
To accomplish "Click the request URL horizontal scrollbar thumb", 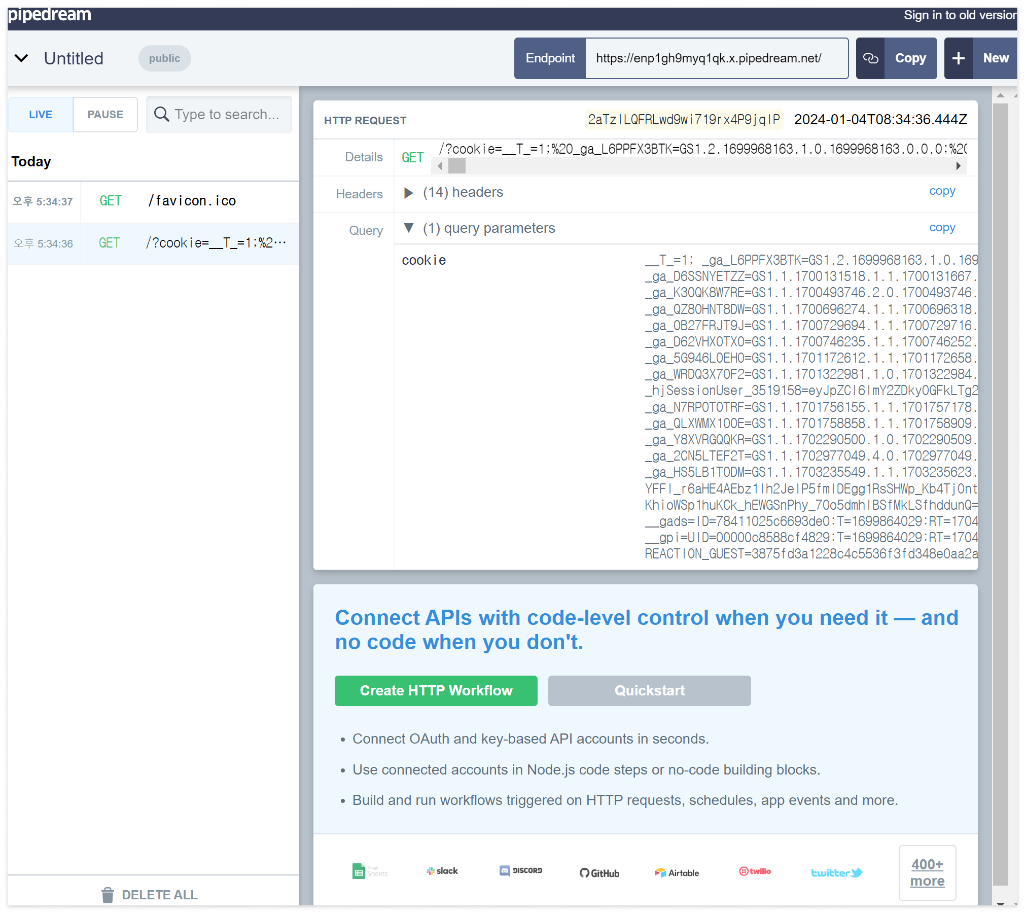I will 456,166.
